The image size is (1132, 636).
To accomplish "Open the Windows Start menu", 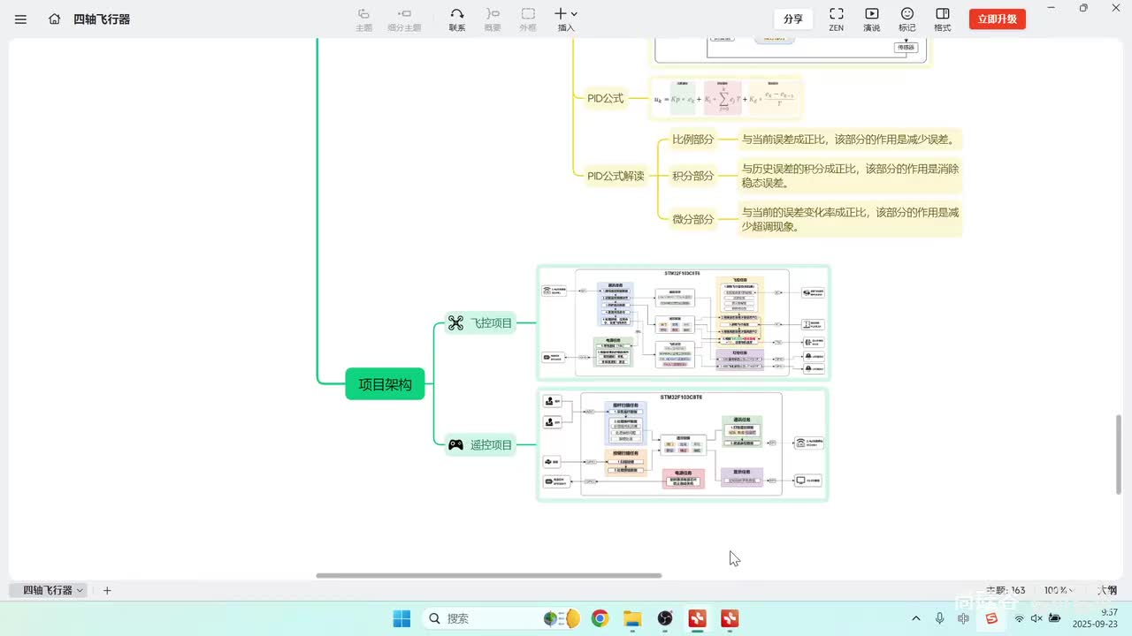I will 402,618.
